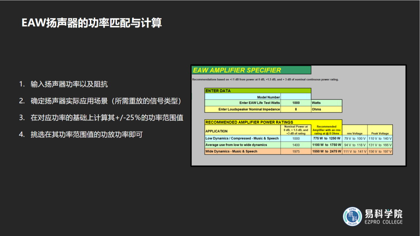Click the empty Model Number entry cell
The image size is (420, 236).
click(296, 97)
